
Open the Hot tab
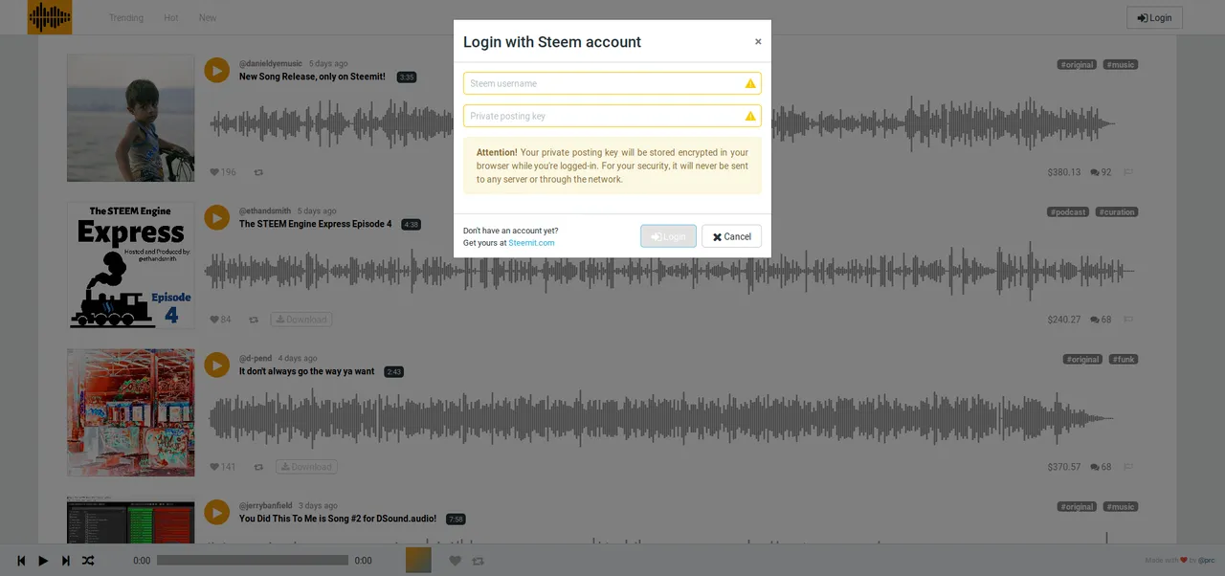(x=171, y=18)
